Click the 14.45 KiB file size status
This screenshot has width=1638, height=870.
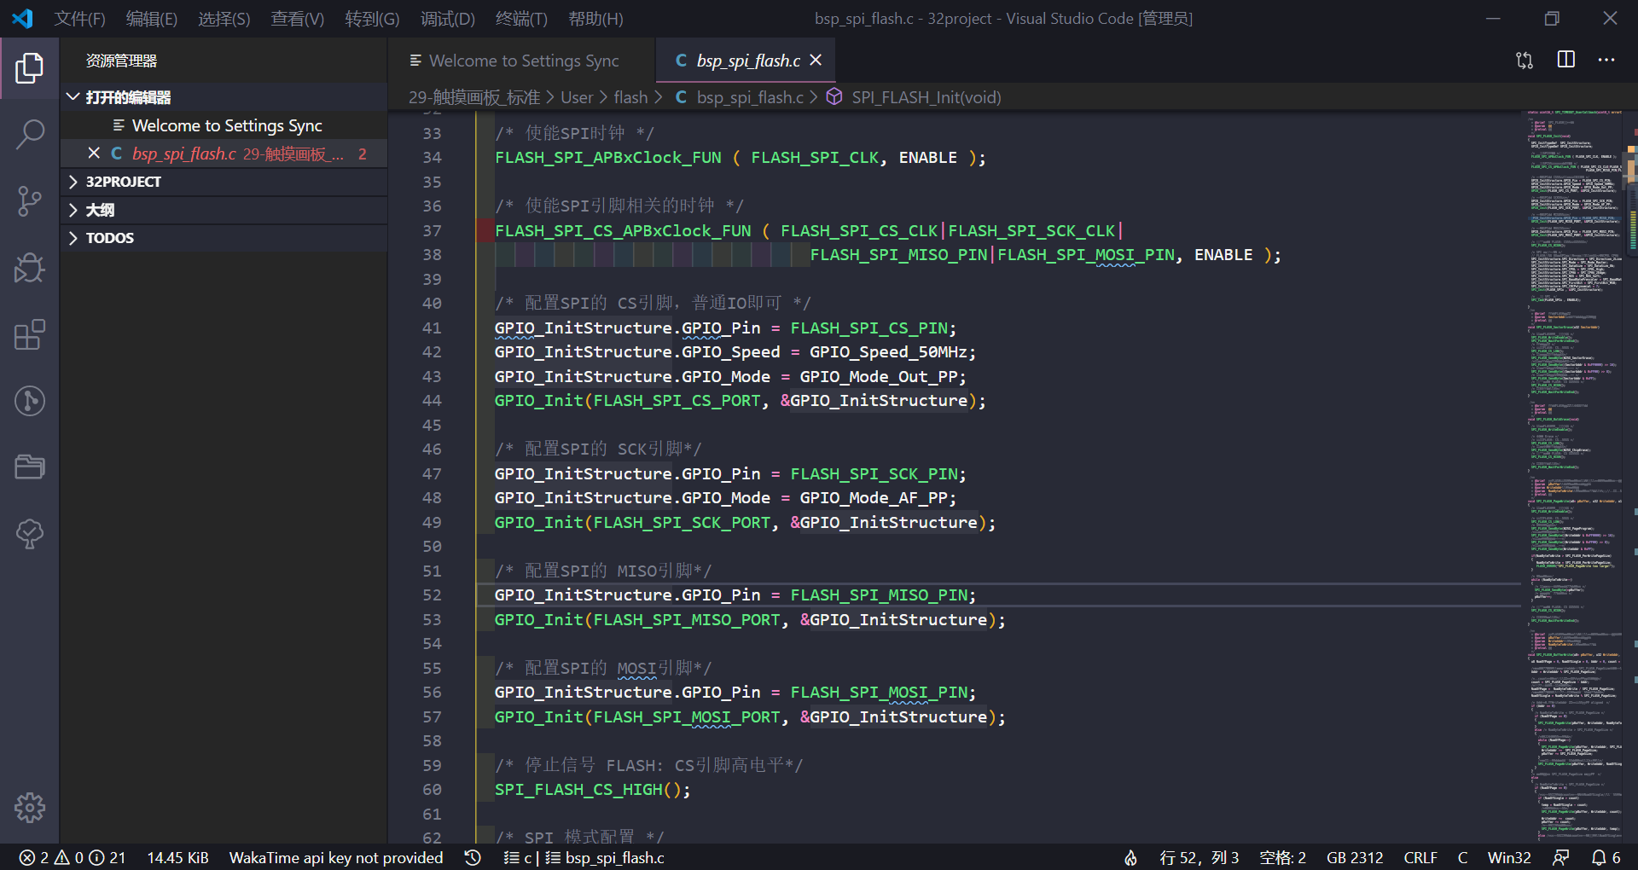(x=177, y=857)
